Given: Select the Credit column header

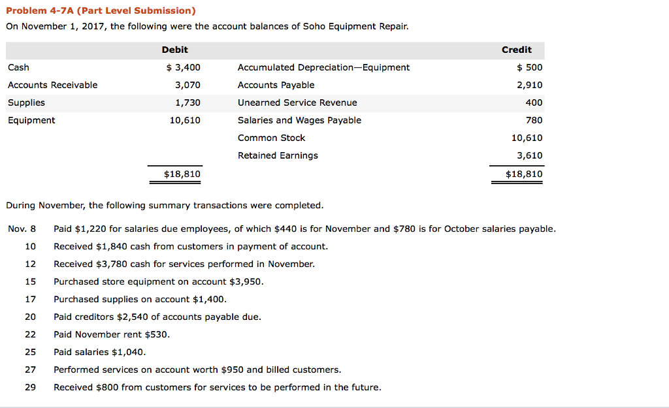Looking at the screenshot, I should [517, 50].
